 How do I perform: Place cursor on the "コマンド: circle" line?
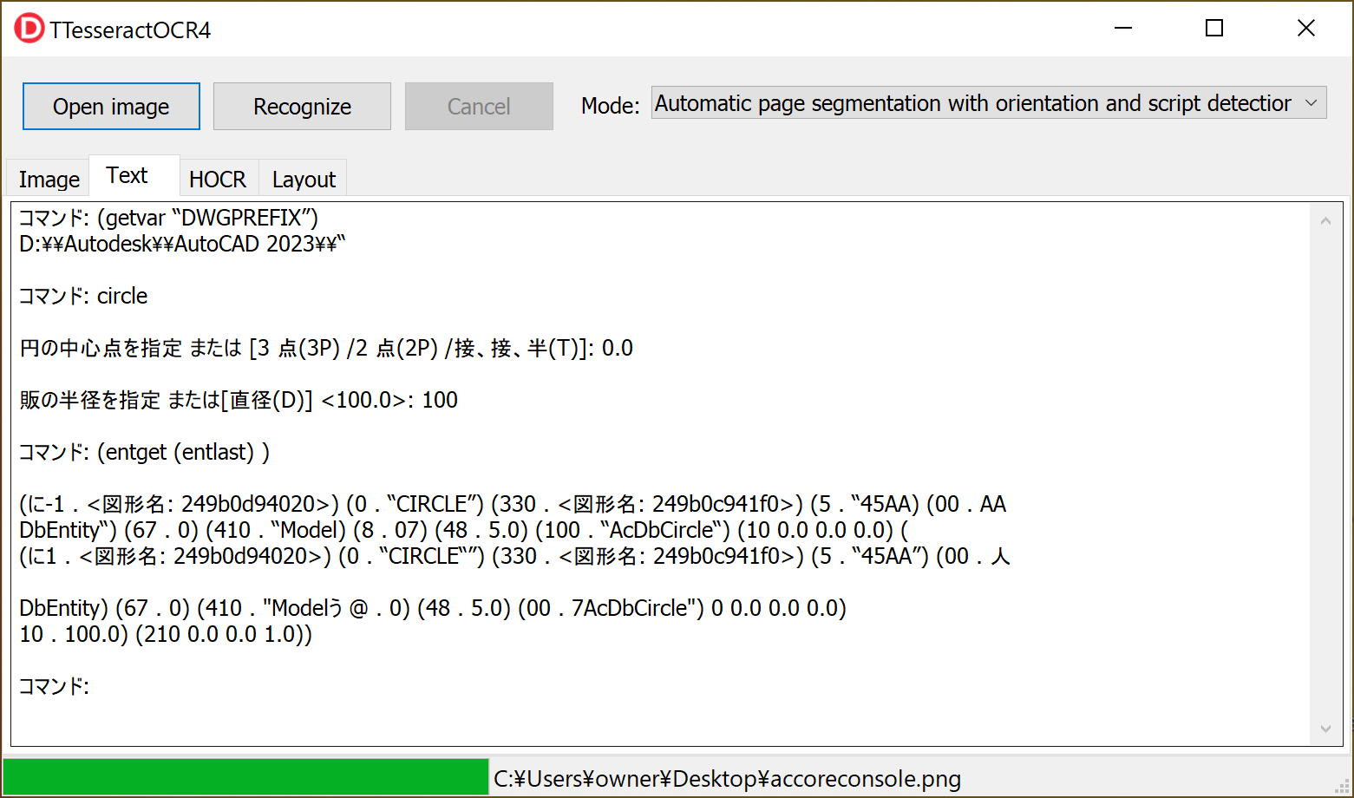coord(83,297)
